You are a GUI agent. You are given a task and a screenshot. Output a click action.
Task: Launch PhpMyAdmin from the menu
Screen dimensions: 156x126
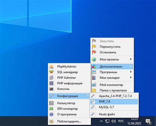pos(69,66)
